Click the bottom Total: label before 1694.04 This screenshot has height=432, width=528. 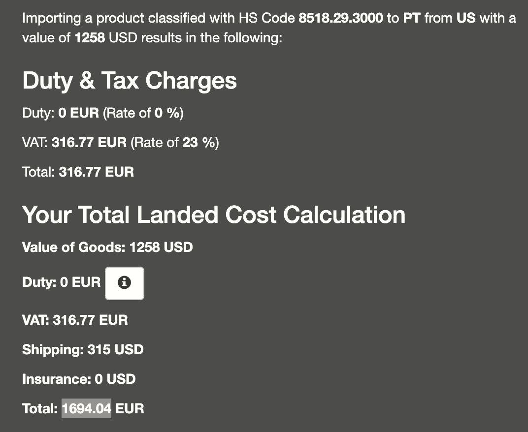click(40, 409)
